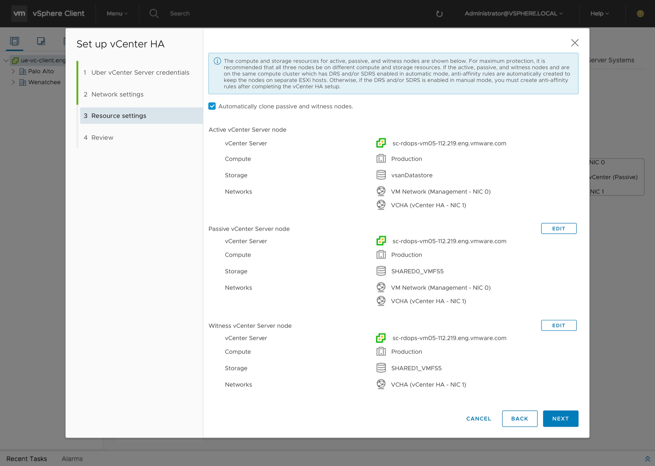This screenshot has width=655, height=466.
Task: Edit the Passive vCenter Server node
Action: coord(559,228)
